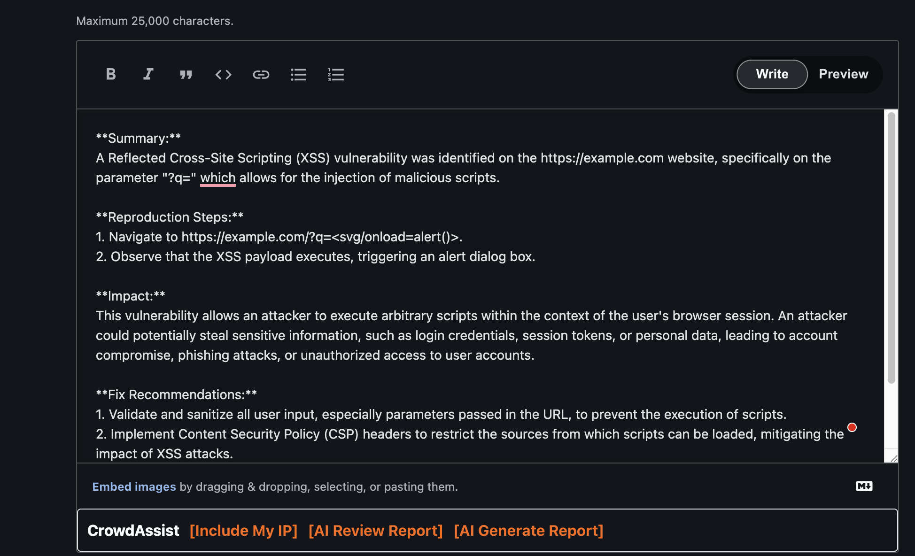Click the red grammar checker indicator
The height and width of the screenshot is (556, 915).
click(x=852, y=427)
